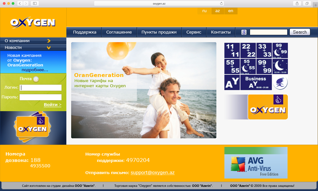
Task: Click the Oxygen logo in the header
Action: (33, 22)
